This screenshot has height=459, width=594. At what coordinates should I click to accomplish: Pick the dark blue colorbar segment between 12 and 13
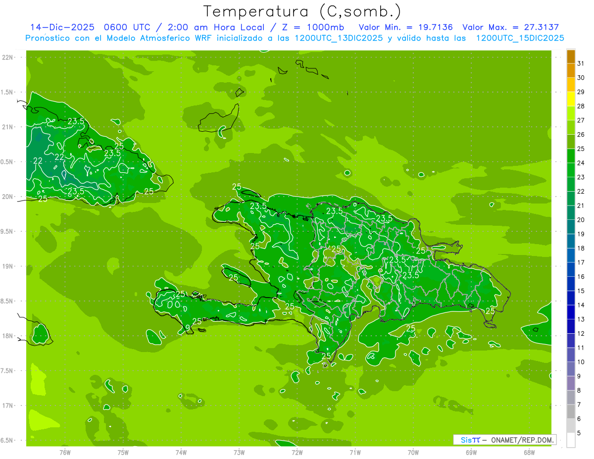(x=571, y=326)
